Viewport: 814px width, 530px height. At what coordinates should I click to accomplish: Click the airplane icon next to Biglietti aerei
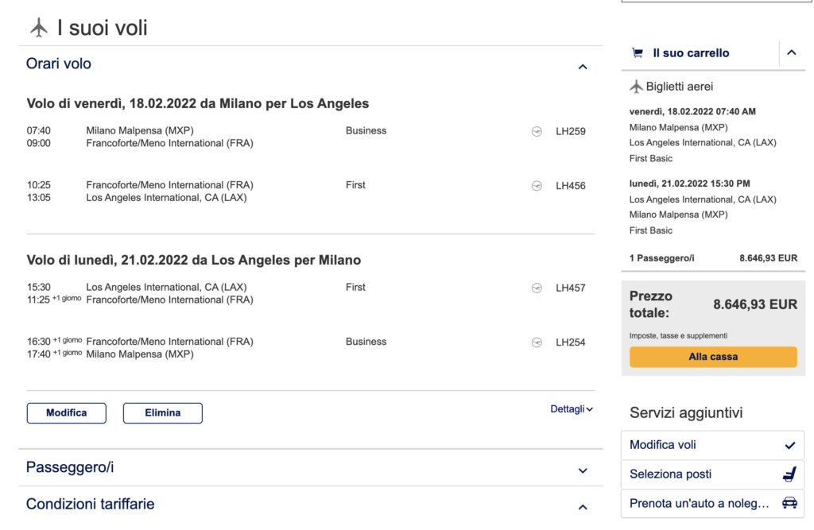click(636, 87)
